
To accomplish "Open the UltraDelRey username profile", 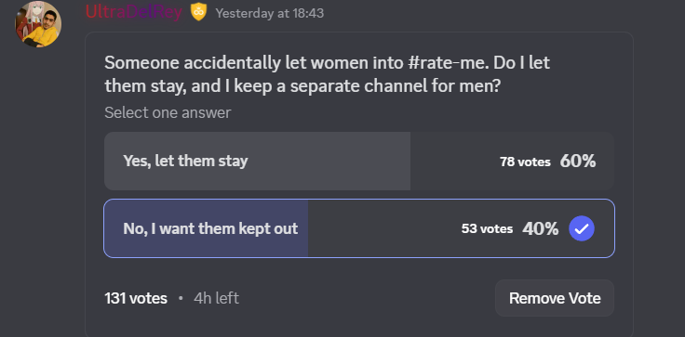I will (x=134, y=12).
